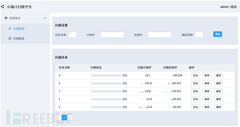The width and height of the screenshot is (240, 127).
Task: Click the progress bar of task 2
Action: pyautogui.click(x=106, y=107)
